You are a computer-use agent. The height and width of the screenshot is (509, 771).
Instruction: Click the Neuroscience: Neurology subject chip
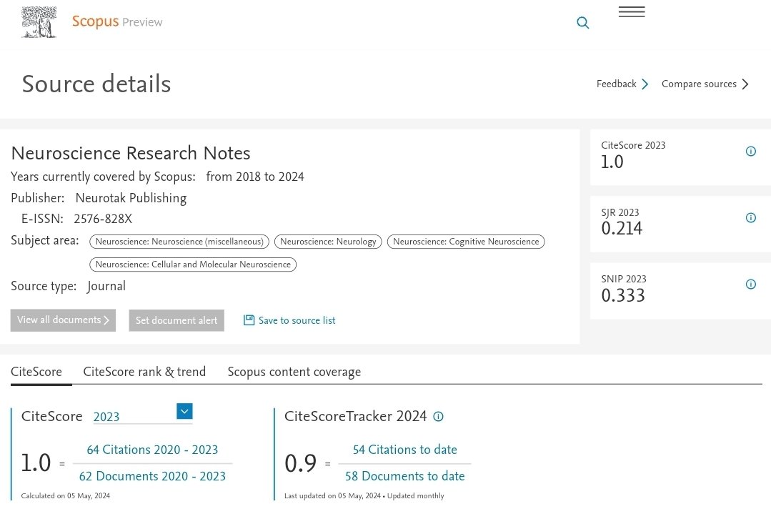pyautogui.click(x=327, y=241)
